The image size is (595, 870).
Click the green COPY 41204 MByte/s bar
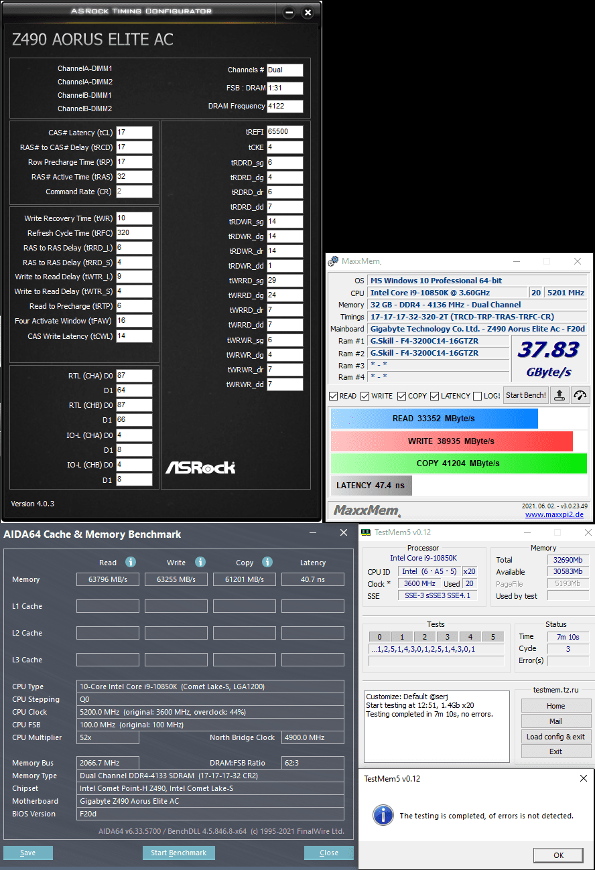point(458,463)
